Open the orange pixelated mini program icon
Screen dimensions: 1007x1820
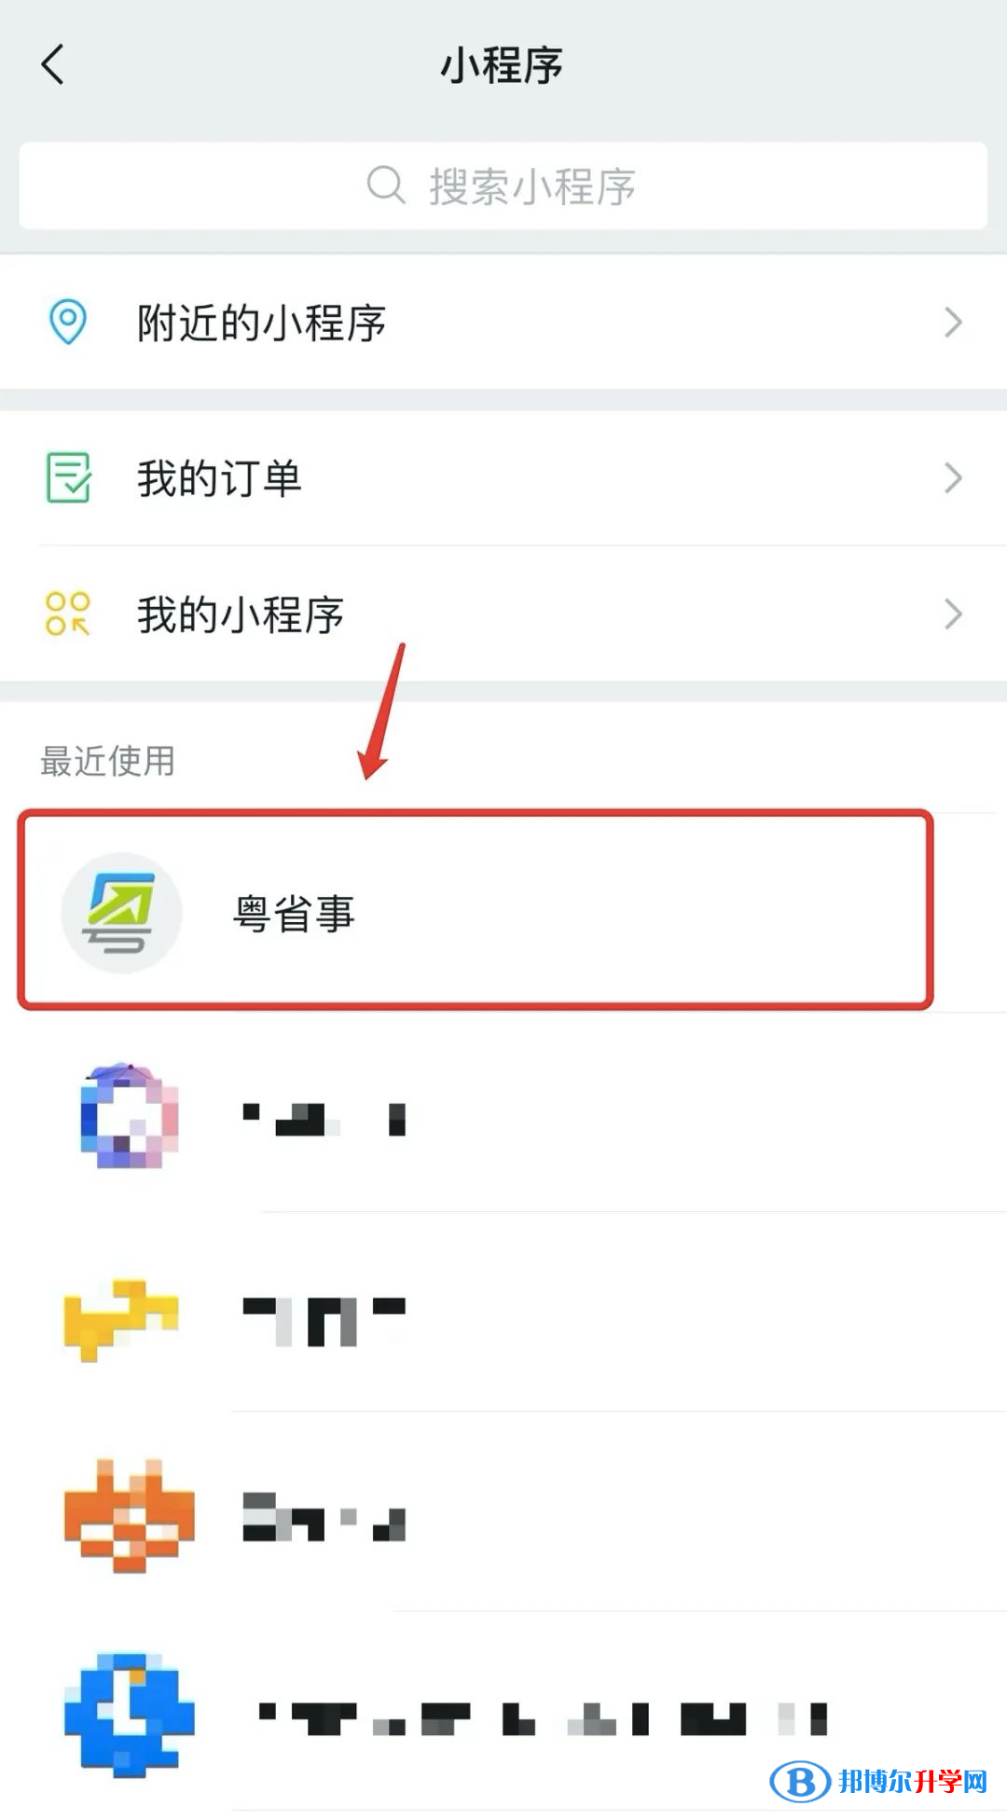click(x=129, y=1516)
